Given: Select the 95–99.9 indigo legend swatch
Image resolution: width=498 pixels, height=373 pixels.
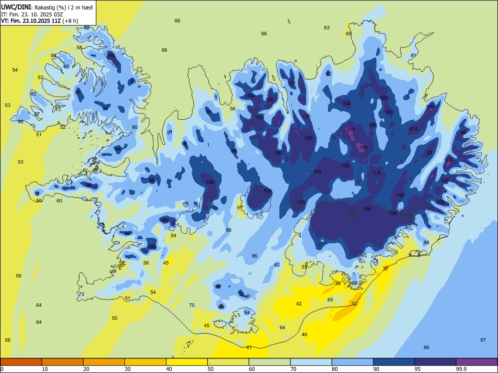Looking at the screenshot, I should coord(435,362).
